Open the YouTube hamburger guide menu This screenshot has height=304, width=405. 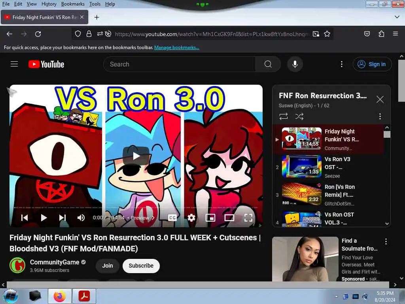(x=14, y=64)
